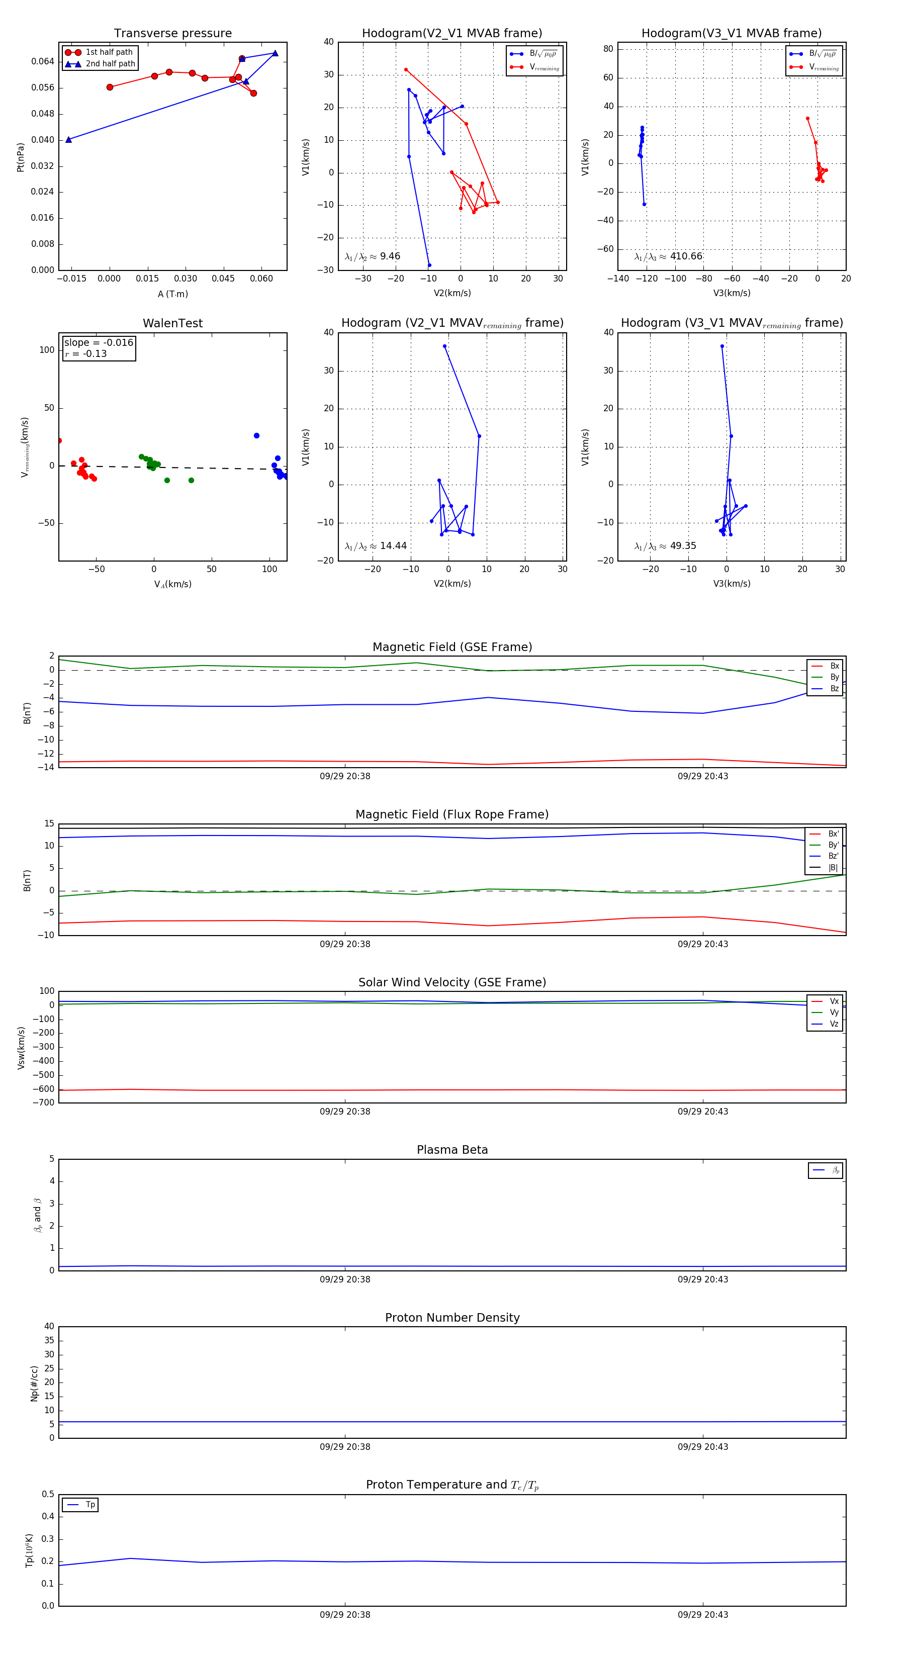The image size is (905, 1659).
Task: Click "09/29 20:38" tick under GSE magnetic field plot
Action: click(x=344, y=776)
